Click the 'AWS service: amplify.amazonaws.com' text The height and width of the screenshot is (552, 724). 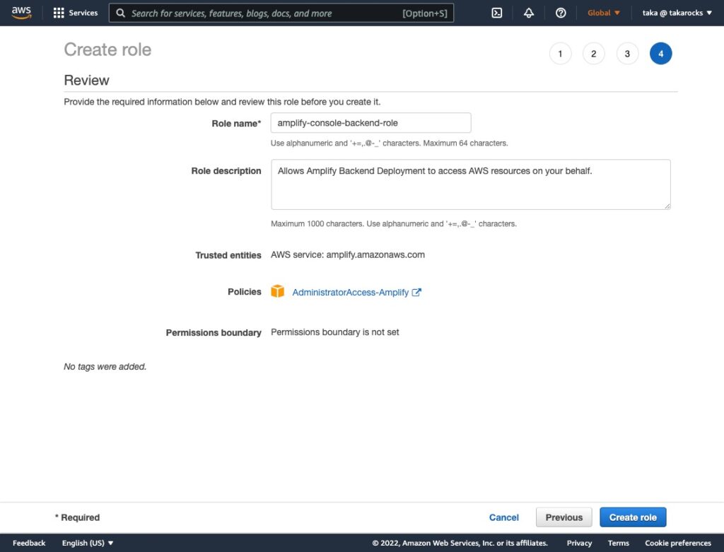click(x=348, y=254)
